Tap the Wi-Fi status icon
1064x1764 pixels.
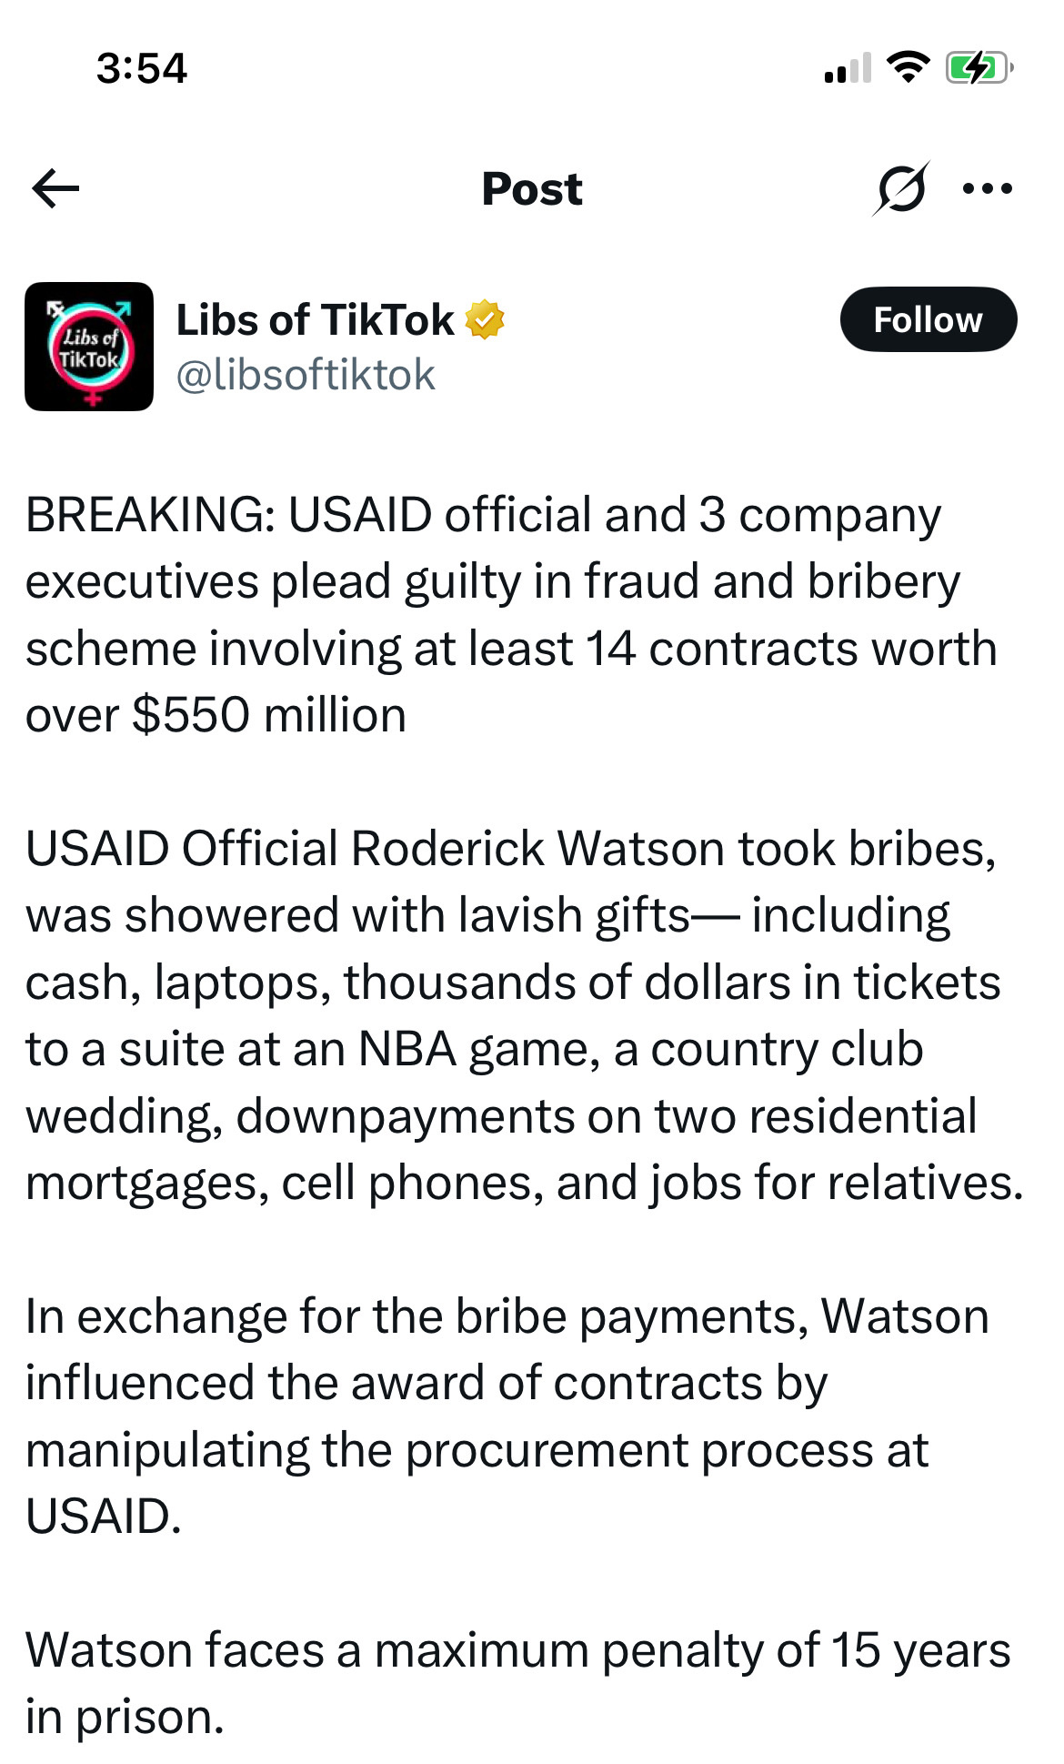click(x=907, y=67)
